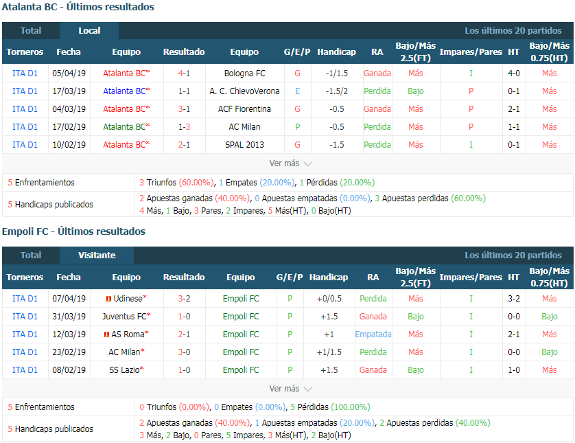Viewport: 575px width, 443px height.
Task: Click Juventus FC team name
Action: click(124, 317)
